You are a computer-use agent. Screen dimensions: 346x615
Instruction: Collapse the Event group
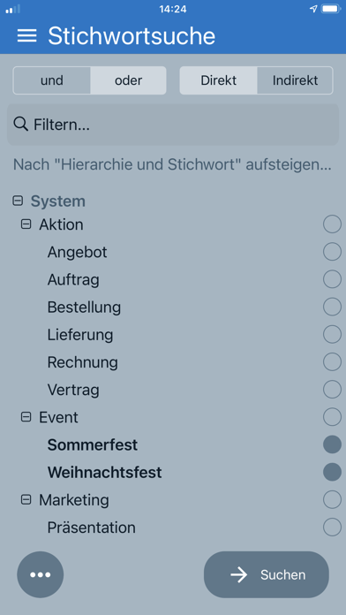click(x=26, y=417)
